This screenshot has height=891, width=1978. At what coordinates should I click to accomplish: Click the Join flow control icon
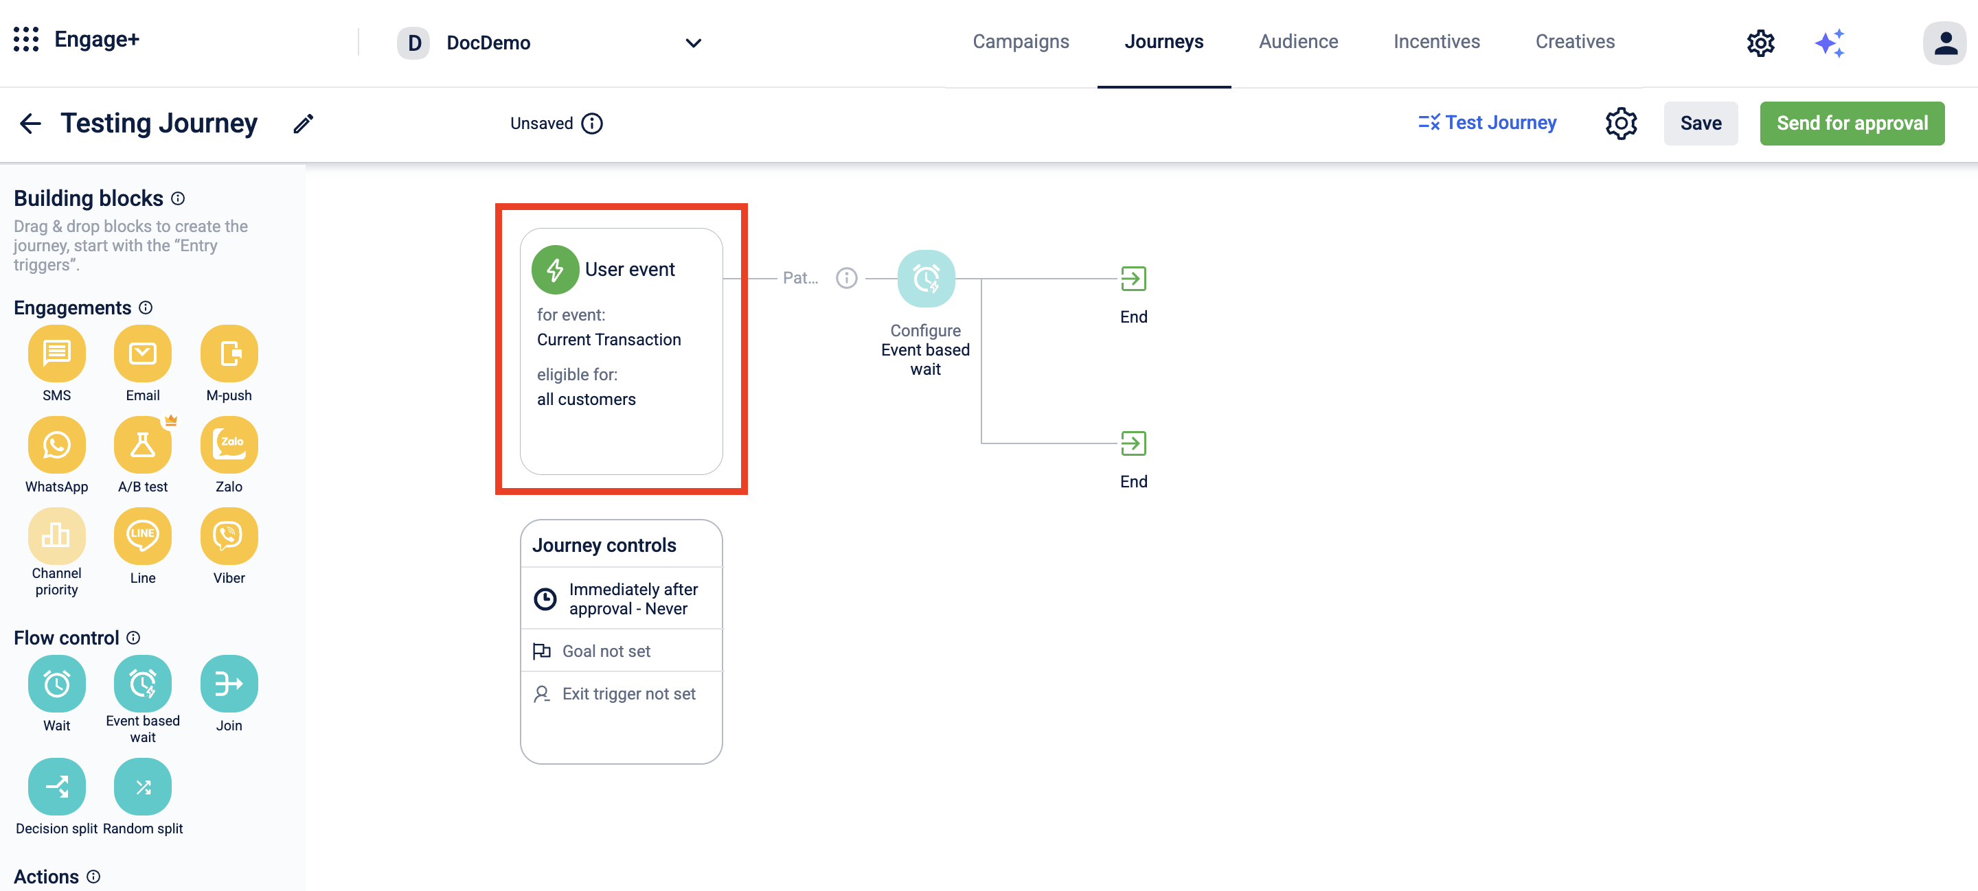229,684
